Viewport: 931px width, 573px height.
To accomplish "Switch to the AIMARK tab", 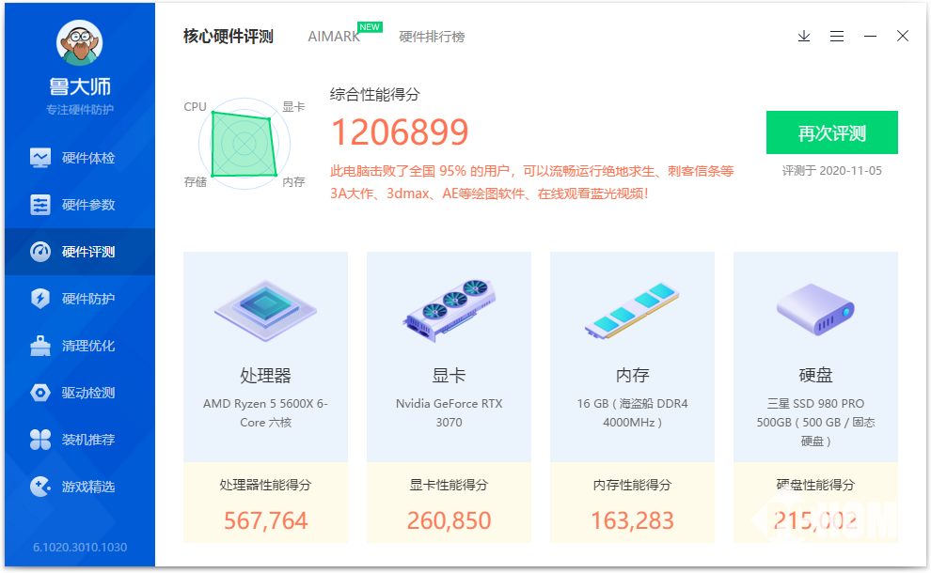I will pyautogui.click(x=334, y=37).
